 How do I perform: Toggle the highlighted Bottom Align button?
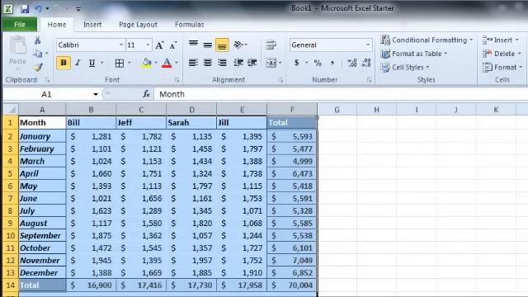[x=222, y=45]
